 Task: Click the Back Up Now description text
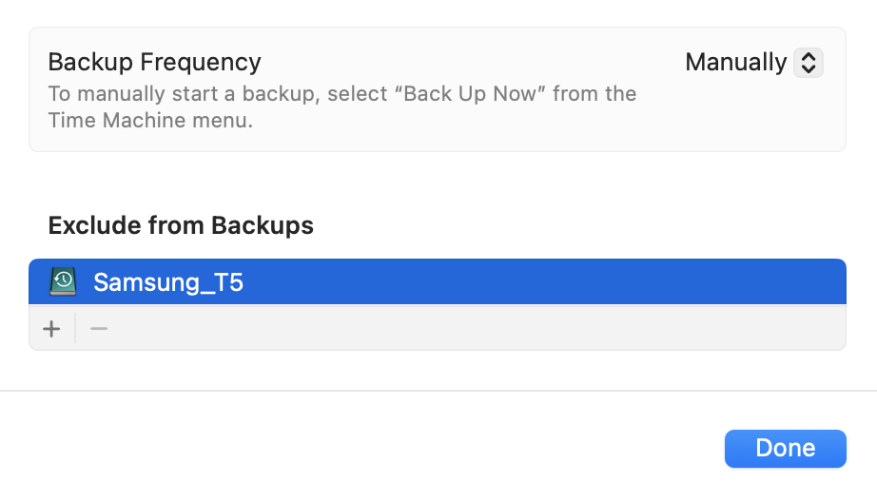[341, 106]
